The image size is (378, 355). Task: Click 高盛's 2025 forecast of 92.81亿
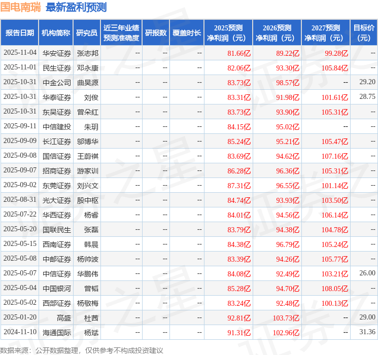click(239, 317)
